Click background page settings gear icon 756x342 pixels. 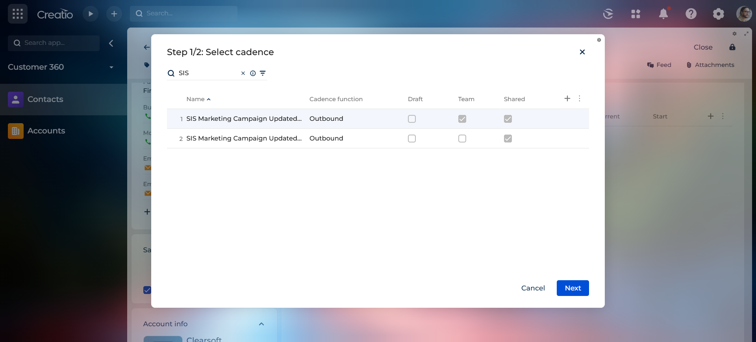pos(734,34)
